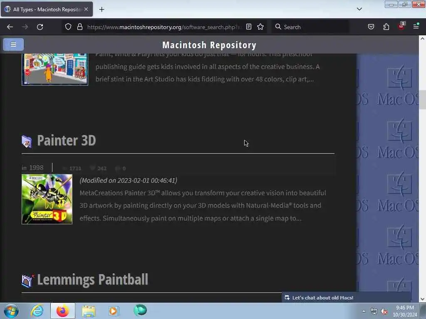The width and height of the screenshot is (426, 319).
Task: List all tabs dropdown arrow
Action: [359, 9]
